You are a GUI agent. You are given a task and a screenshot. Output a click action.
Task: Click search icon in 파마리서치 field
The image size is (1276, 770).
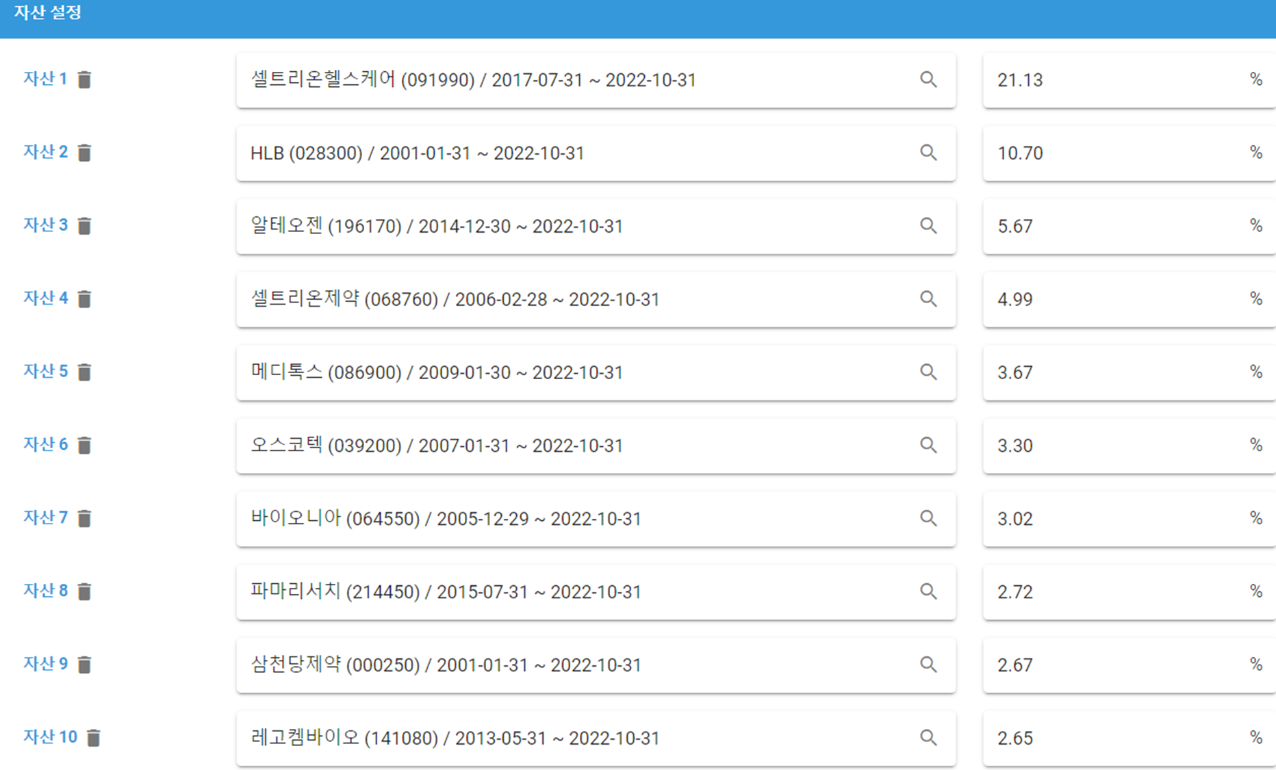click(928, 591)
